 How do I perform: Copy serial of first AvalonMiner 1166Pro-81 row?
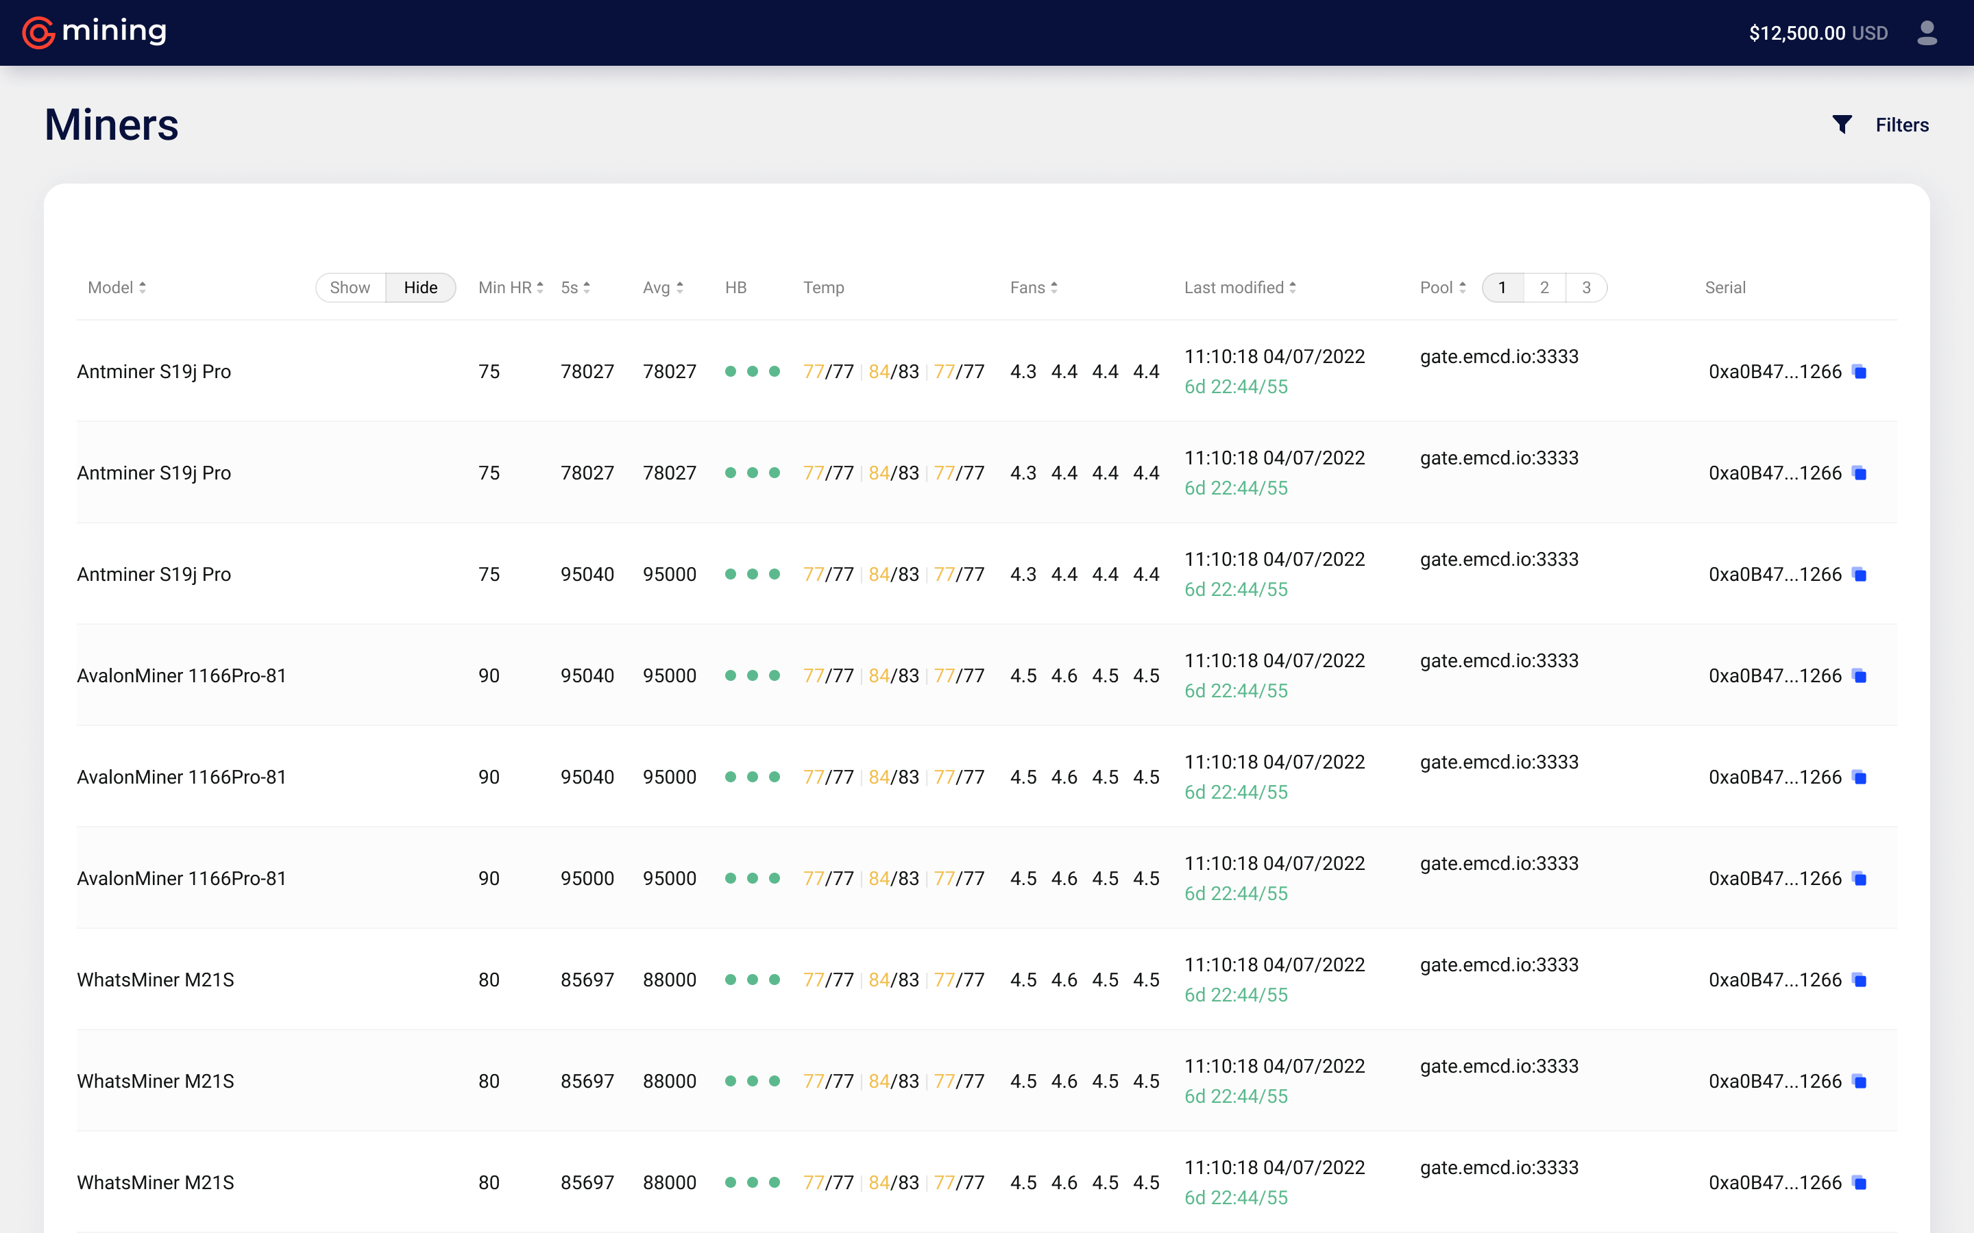(1860, 676)
